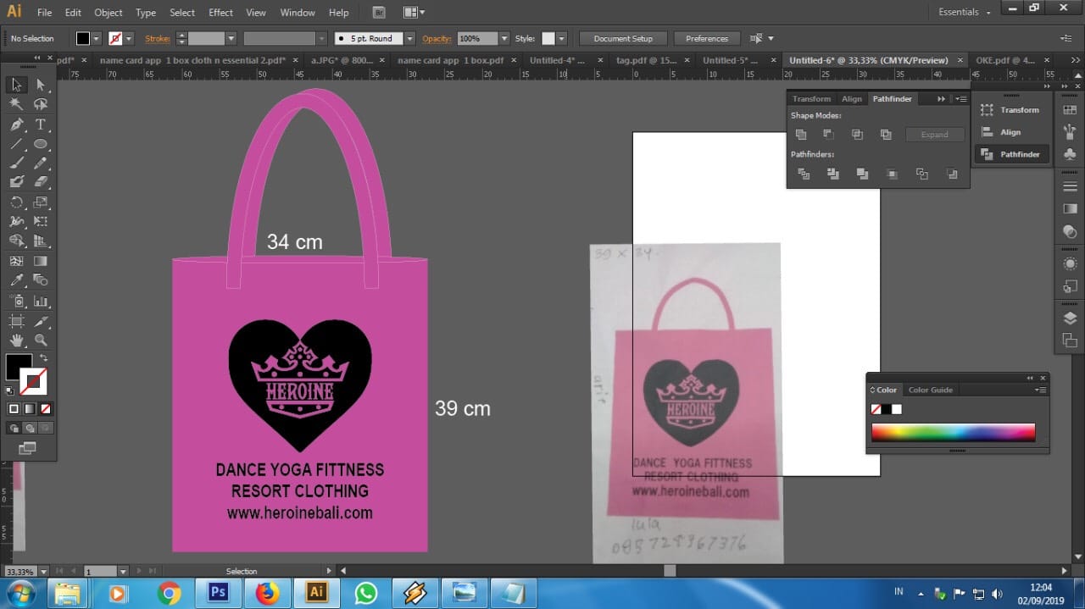Select the Magic Wand tool
This screenshot has height=609, width=1085.
tap(16, 104)
